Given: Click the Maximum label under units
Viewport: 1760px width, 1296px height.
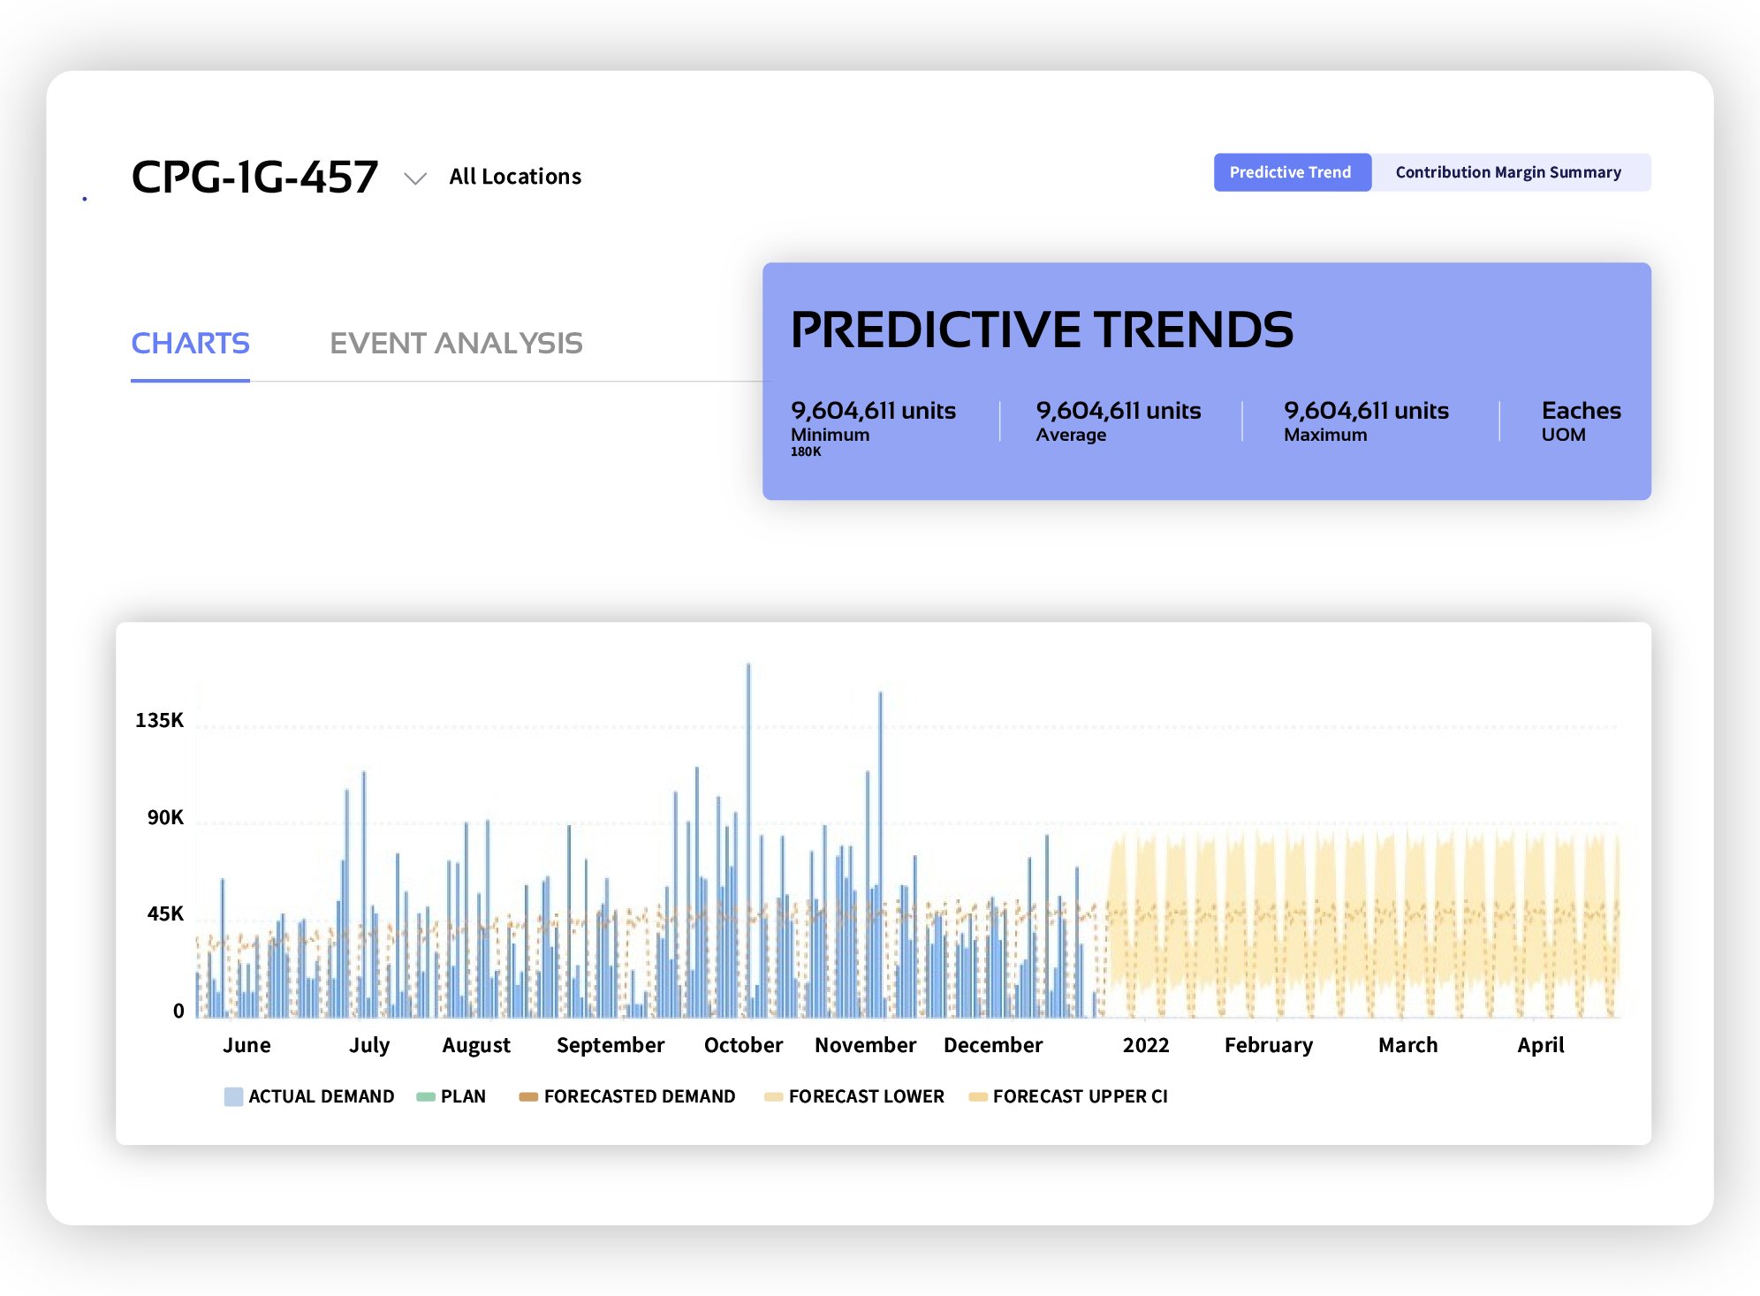Looking at the screenshot, I should tap(1325, 435).
